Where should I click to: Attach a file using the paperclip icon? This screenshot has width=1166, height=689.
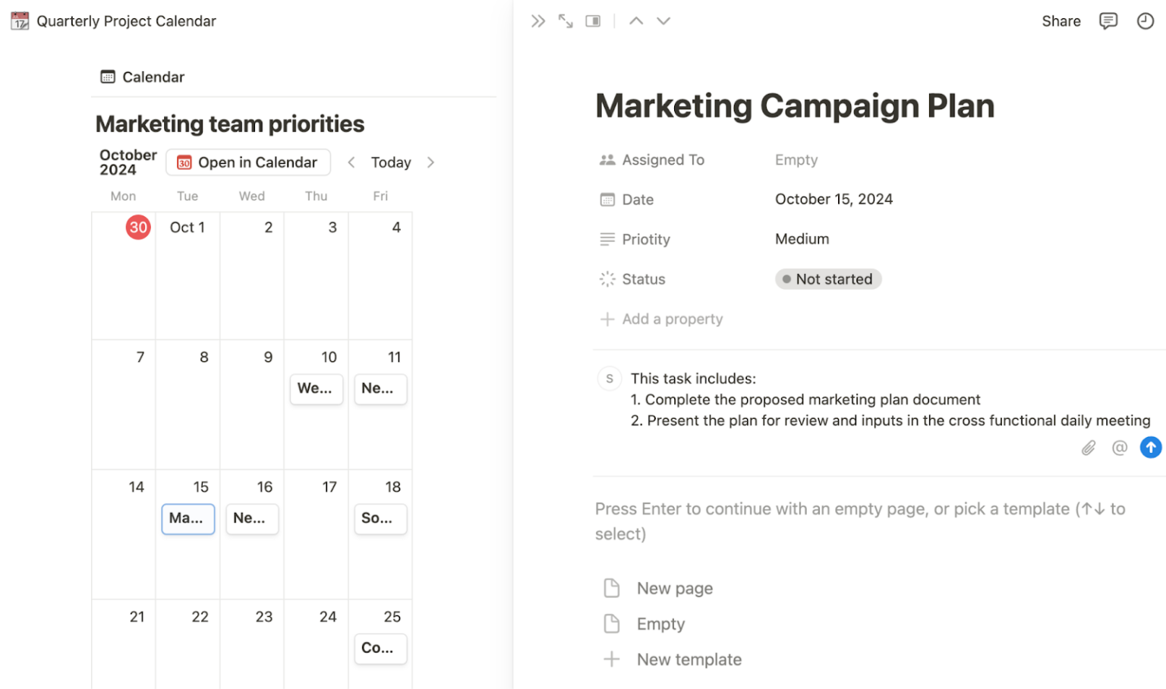click(1088, 448)
